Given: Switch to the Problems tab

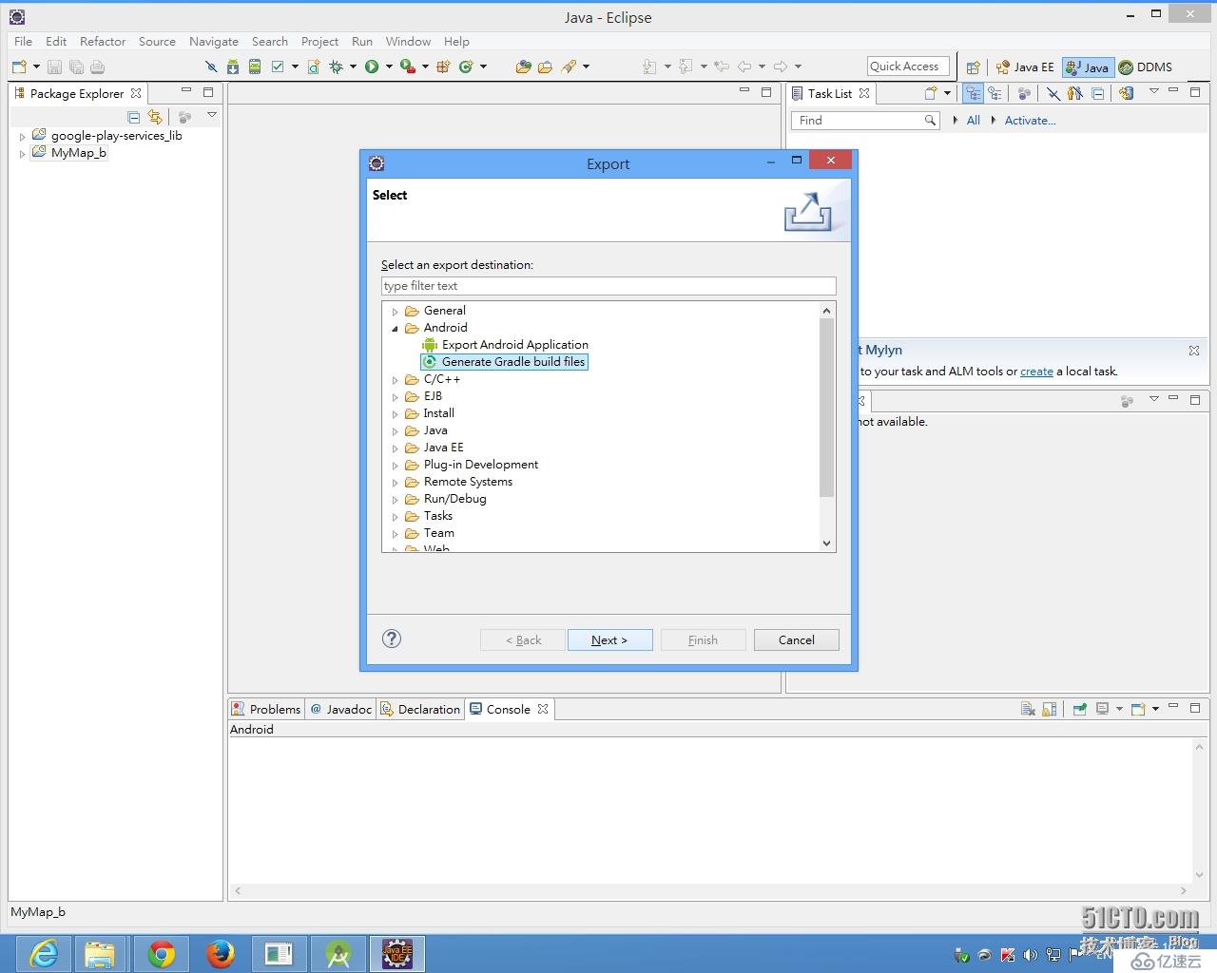Looking at the screenshot, I should [x=266, y=709].
